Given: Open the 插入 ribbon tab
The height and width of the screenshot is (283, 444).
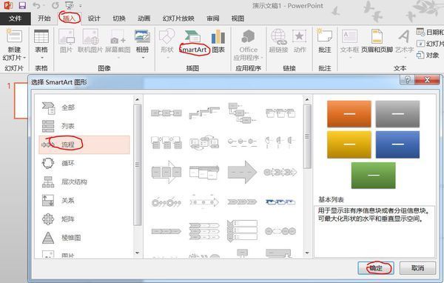Looking at the screenshot, I should 70,19.
